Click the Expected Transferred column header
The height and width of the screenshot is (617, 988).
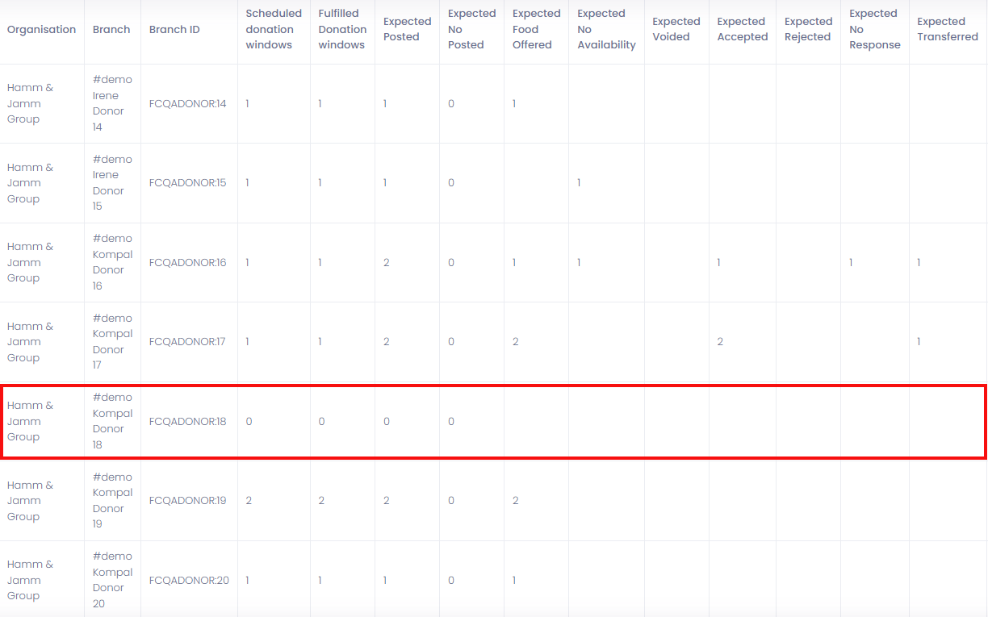[947, 30]
